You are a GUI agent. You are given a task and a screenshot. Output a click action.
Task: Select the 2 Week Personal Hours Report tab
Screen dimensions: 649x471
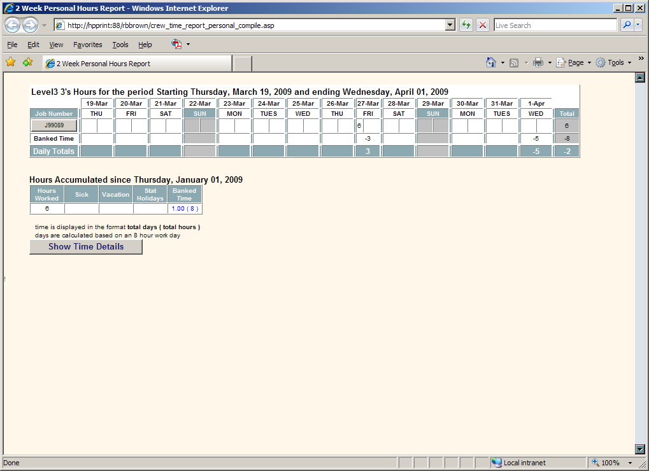[x=137, y=64]
